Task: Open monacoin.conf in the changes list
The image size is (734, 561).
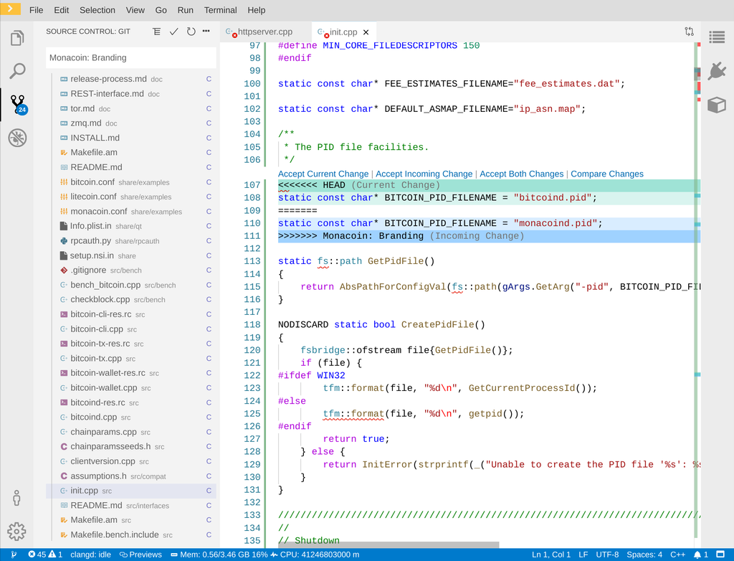Action: pos(131,212)
